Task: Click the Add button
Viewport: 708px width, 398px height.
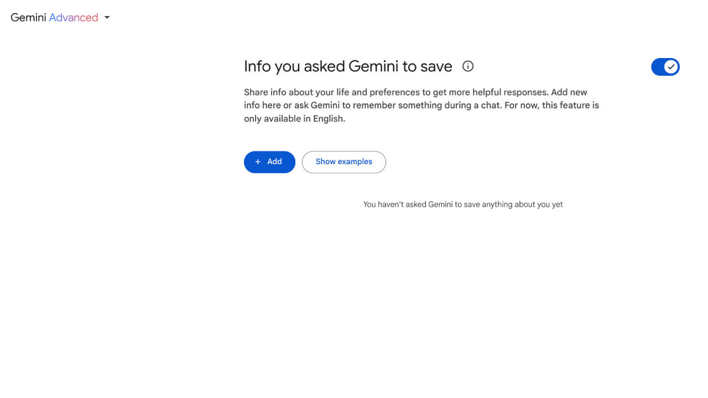Action: coord(269,162)
